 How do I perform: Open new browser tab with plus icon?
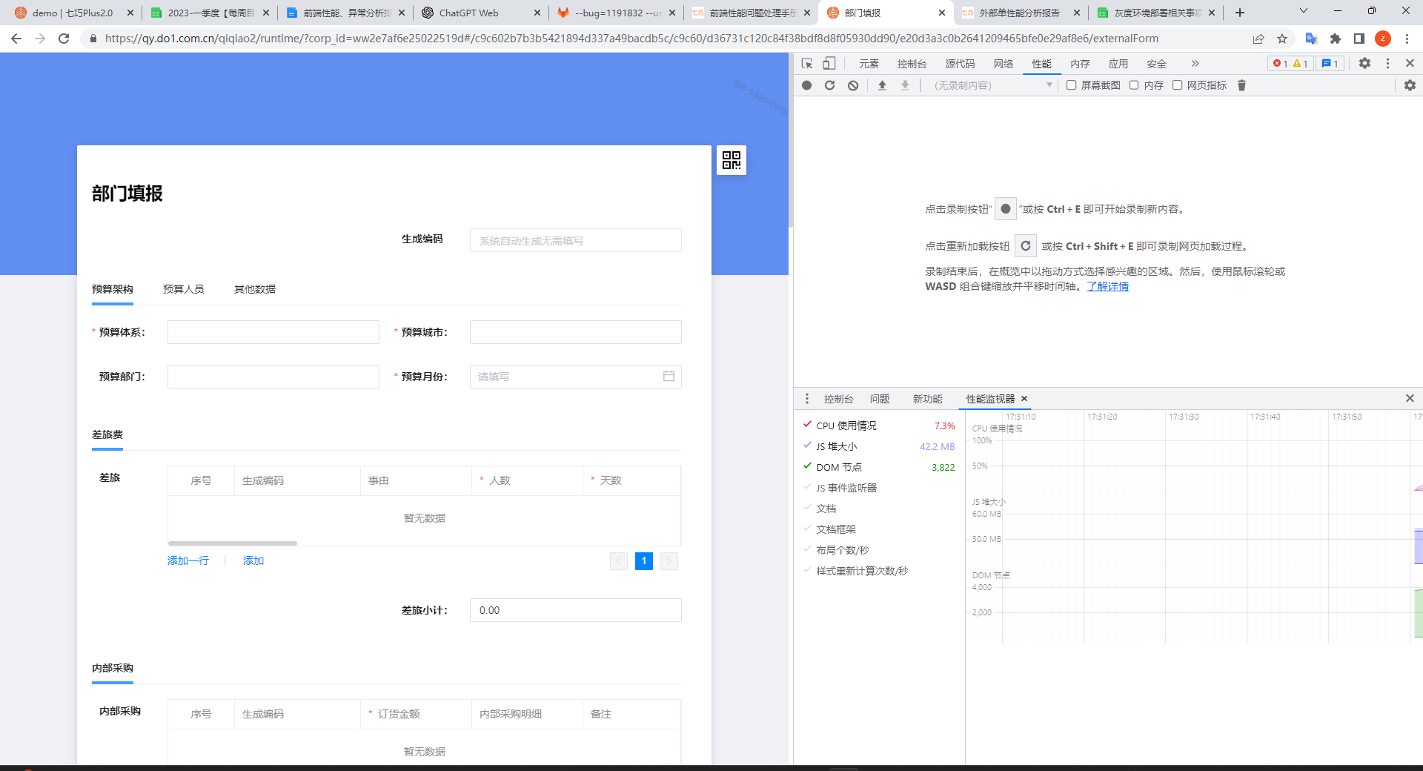tap(1240, 13)
